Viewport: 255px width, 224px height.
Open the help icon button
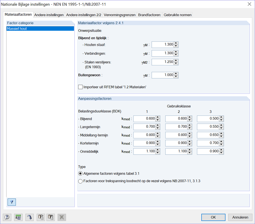click(x=7, y=217)
